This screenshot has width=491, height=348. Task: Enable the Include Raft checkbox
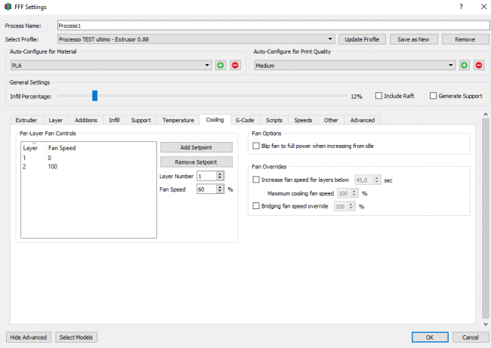tap(379, 96)
